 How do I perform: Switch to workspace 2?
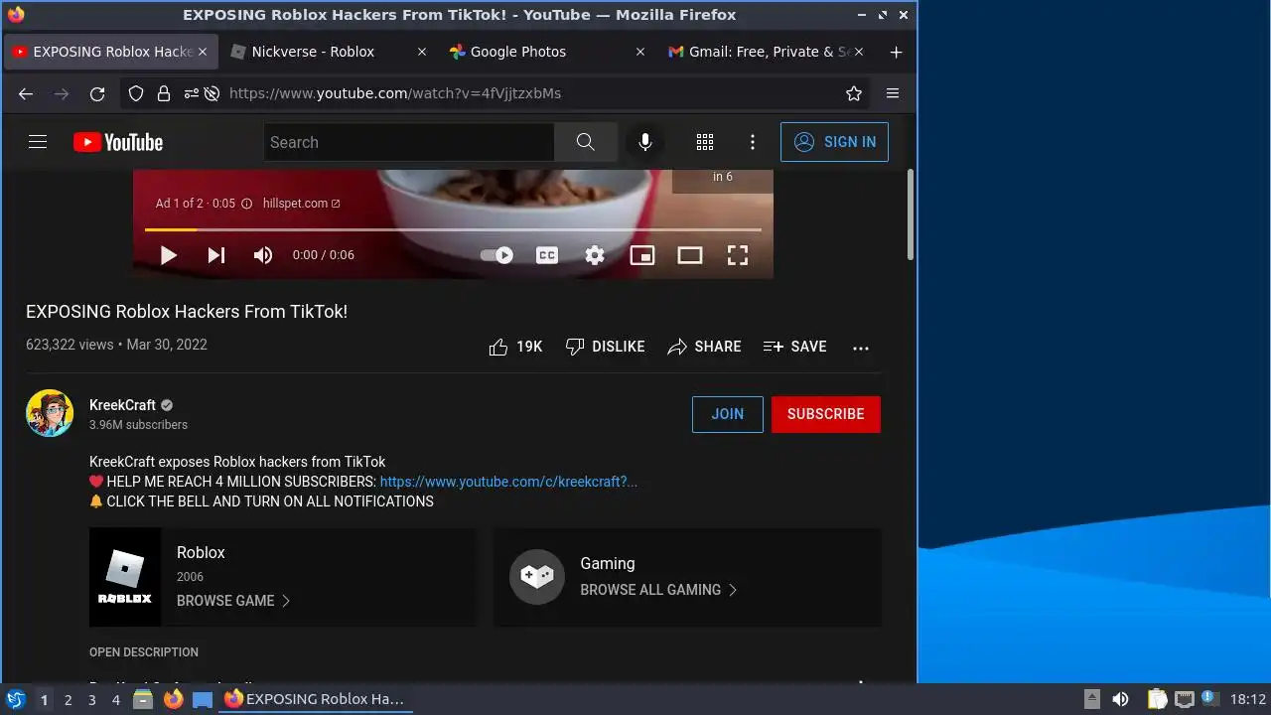(x=68, y=700)
